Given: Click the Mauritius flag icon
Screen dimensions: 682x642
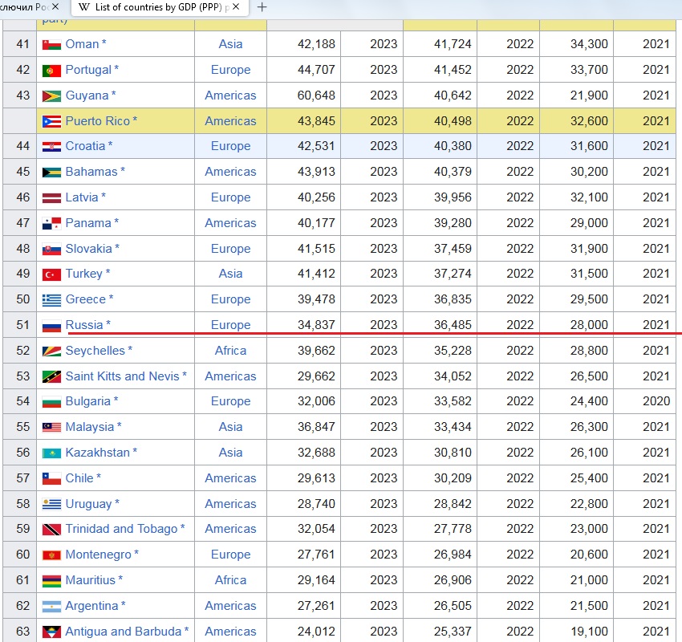Looking at the screenshot, I should (51, 581).
